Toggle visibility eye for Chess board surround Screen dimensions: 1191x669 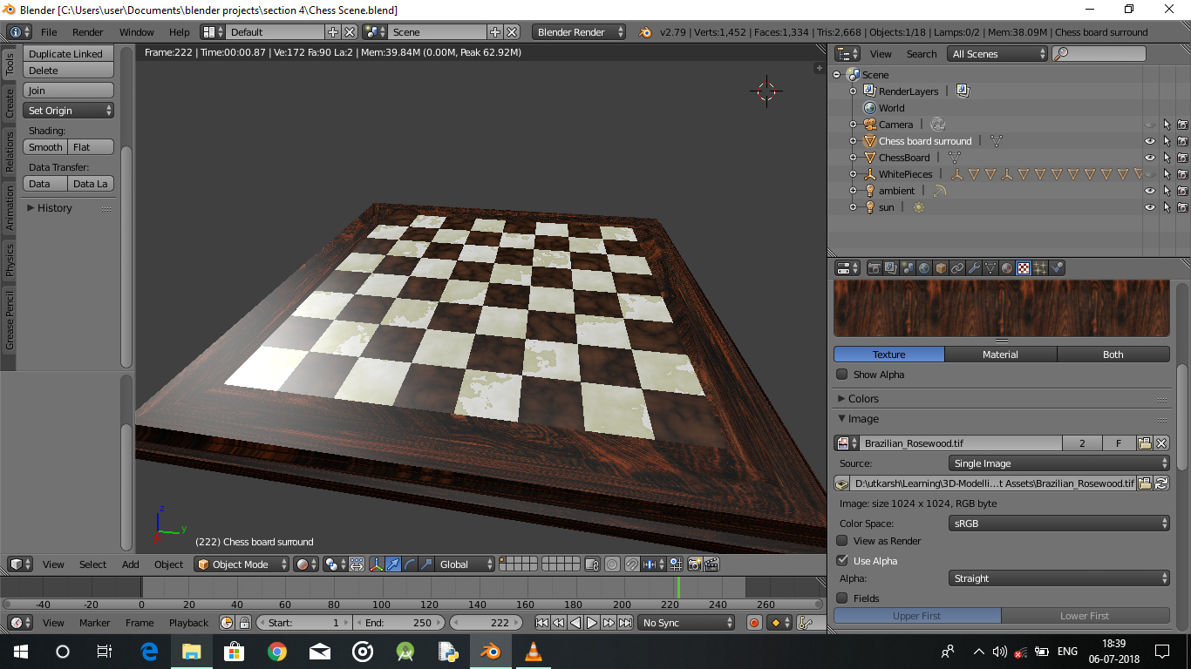(1150, 141)
